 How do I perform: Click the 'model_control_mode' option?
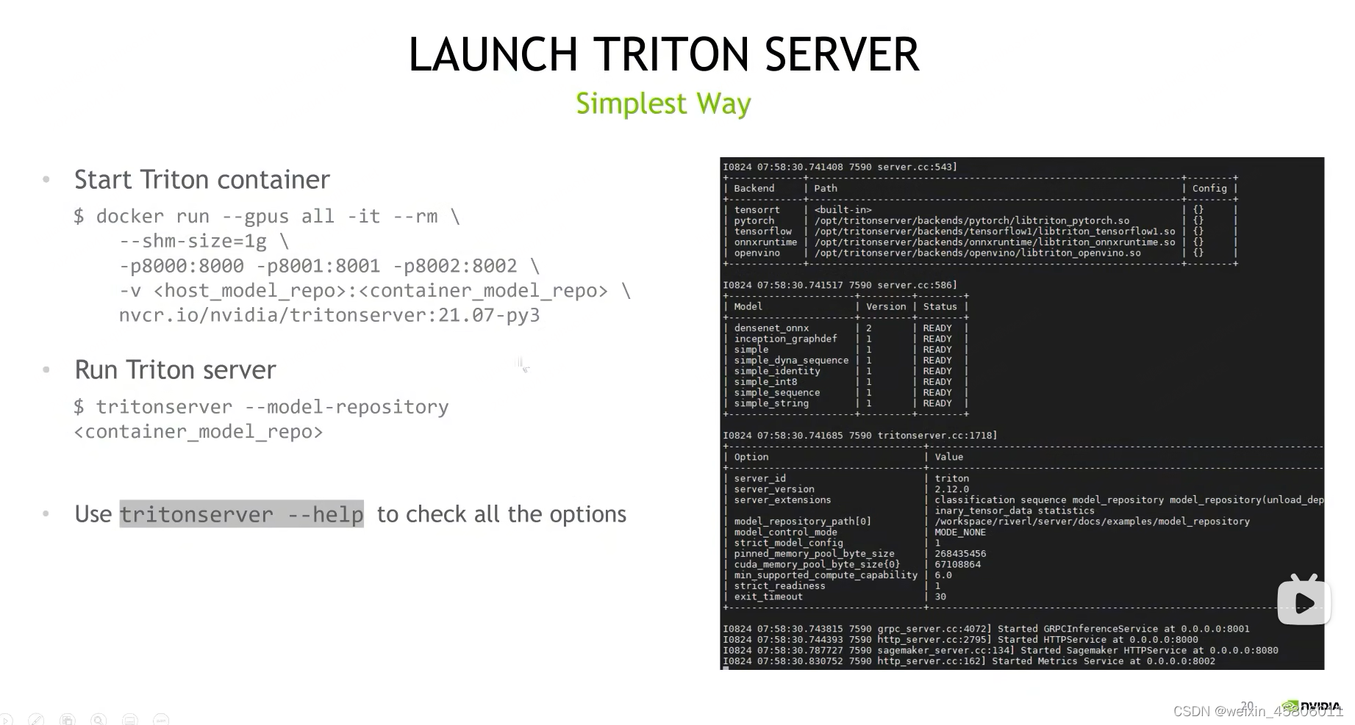[785, 532]
